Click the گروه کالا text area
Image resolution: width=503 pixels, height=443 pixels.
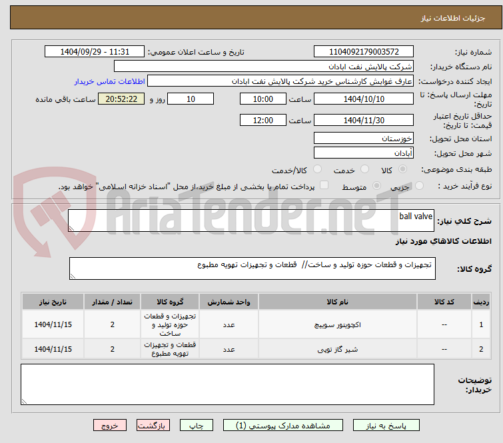(x=252, y=268)
